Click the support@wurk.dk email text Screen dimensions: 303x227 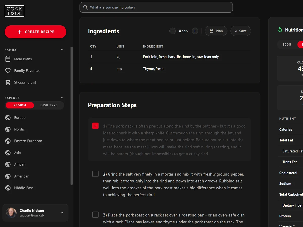click(x=32, y=216)
